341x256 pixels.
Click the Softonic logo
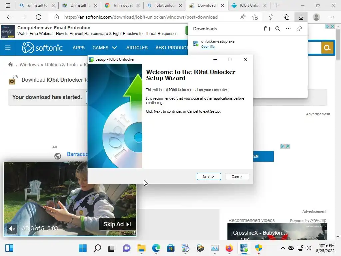click(42, 48)
